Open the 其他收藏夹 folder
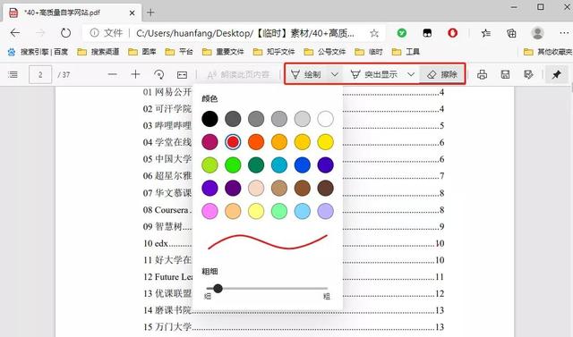Image resolution: width=573 pixels, height=337 pixels. pyautogui.click(x=548, y=52)
